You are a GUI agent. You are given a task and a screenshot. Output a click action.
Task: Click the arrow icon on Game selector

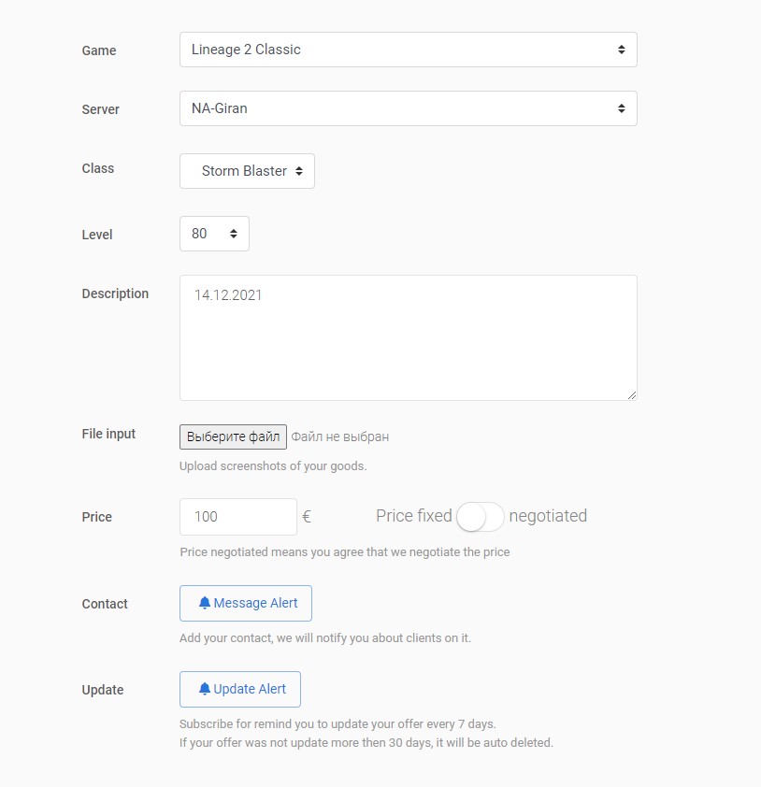pyautogui.click(x=621, y=50)
